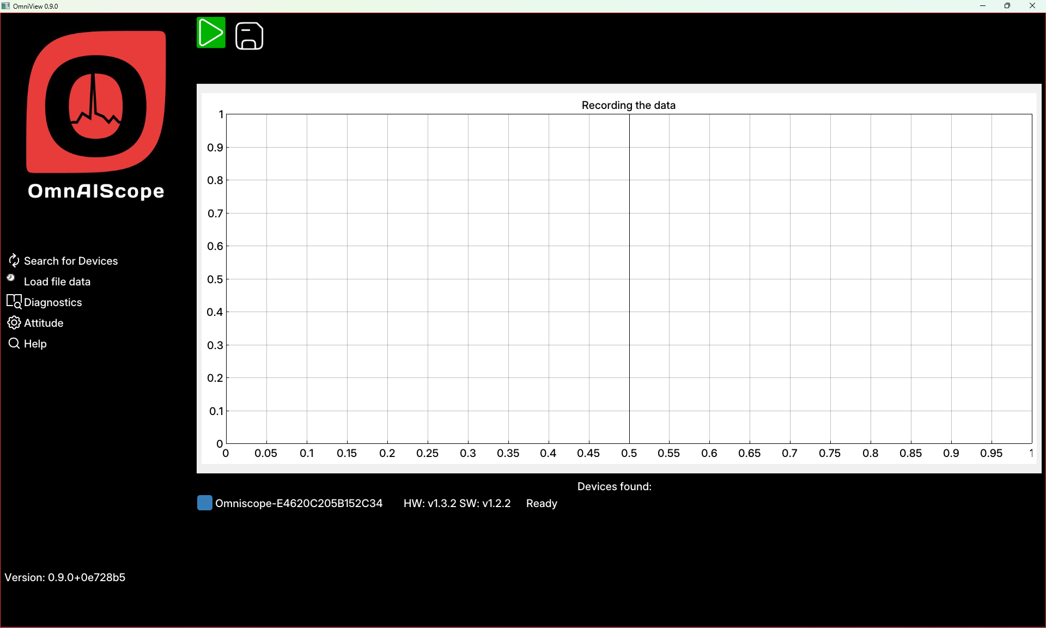The image size is (1046, 628).
Task: Click the Help magnifying glass icon
Action: pyautogui.click(x=14, y=343)
